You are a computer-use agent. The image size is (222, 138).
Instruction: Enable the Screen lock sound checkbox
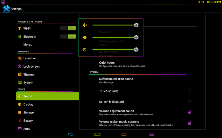click(x=189, y=102)
